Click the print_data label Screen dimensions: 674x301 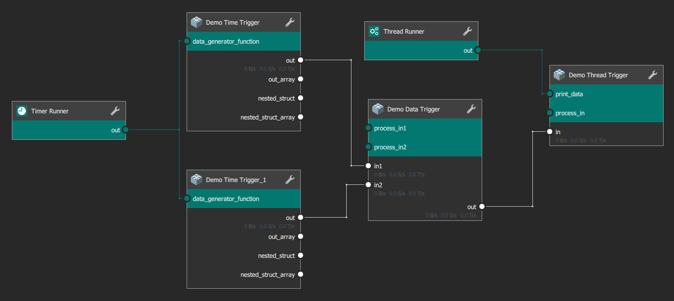click(569, 94)
